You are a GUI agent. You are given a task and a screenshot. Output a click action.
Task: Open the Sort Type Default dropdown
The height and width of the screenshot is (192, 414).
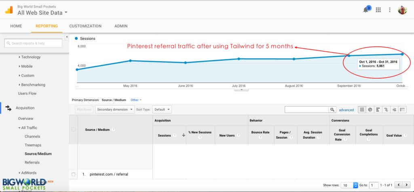tap(163, 109)
